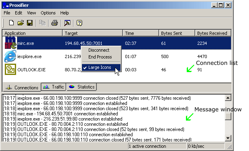Click the message window scroll down arrow
The image size is (249, 151).
228,138
